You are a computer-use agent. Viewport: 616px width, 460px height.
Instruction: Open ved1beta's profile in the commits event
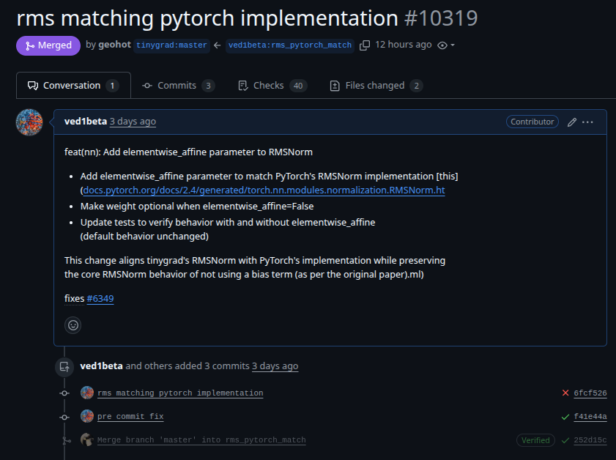(101, 366)
